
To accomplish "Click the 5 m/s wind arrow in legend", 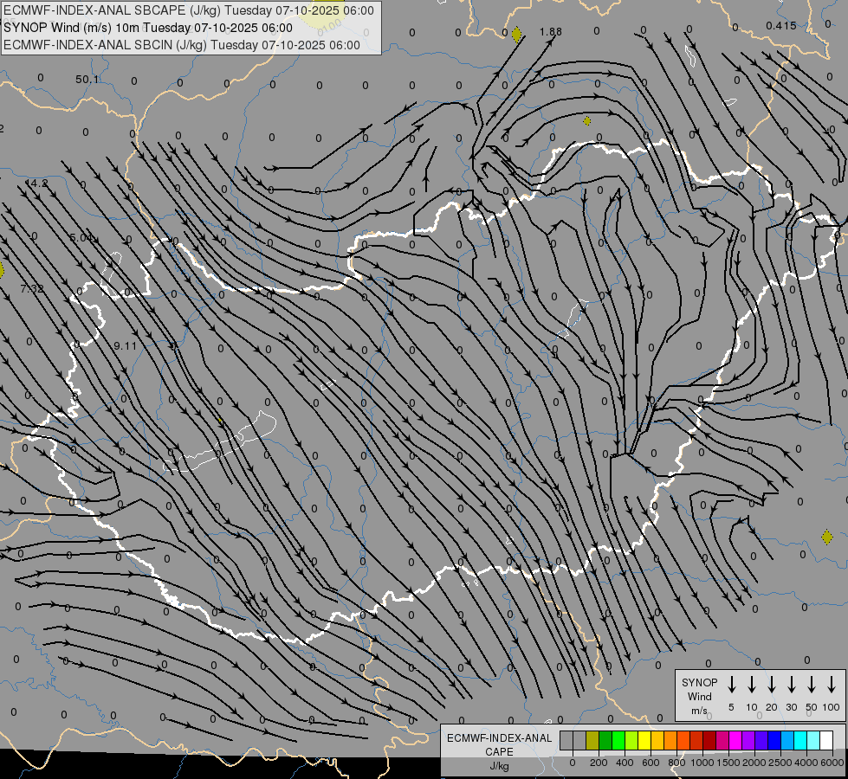I will coord(731,685).
